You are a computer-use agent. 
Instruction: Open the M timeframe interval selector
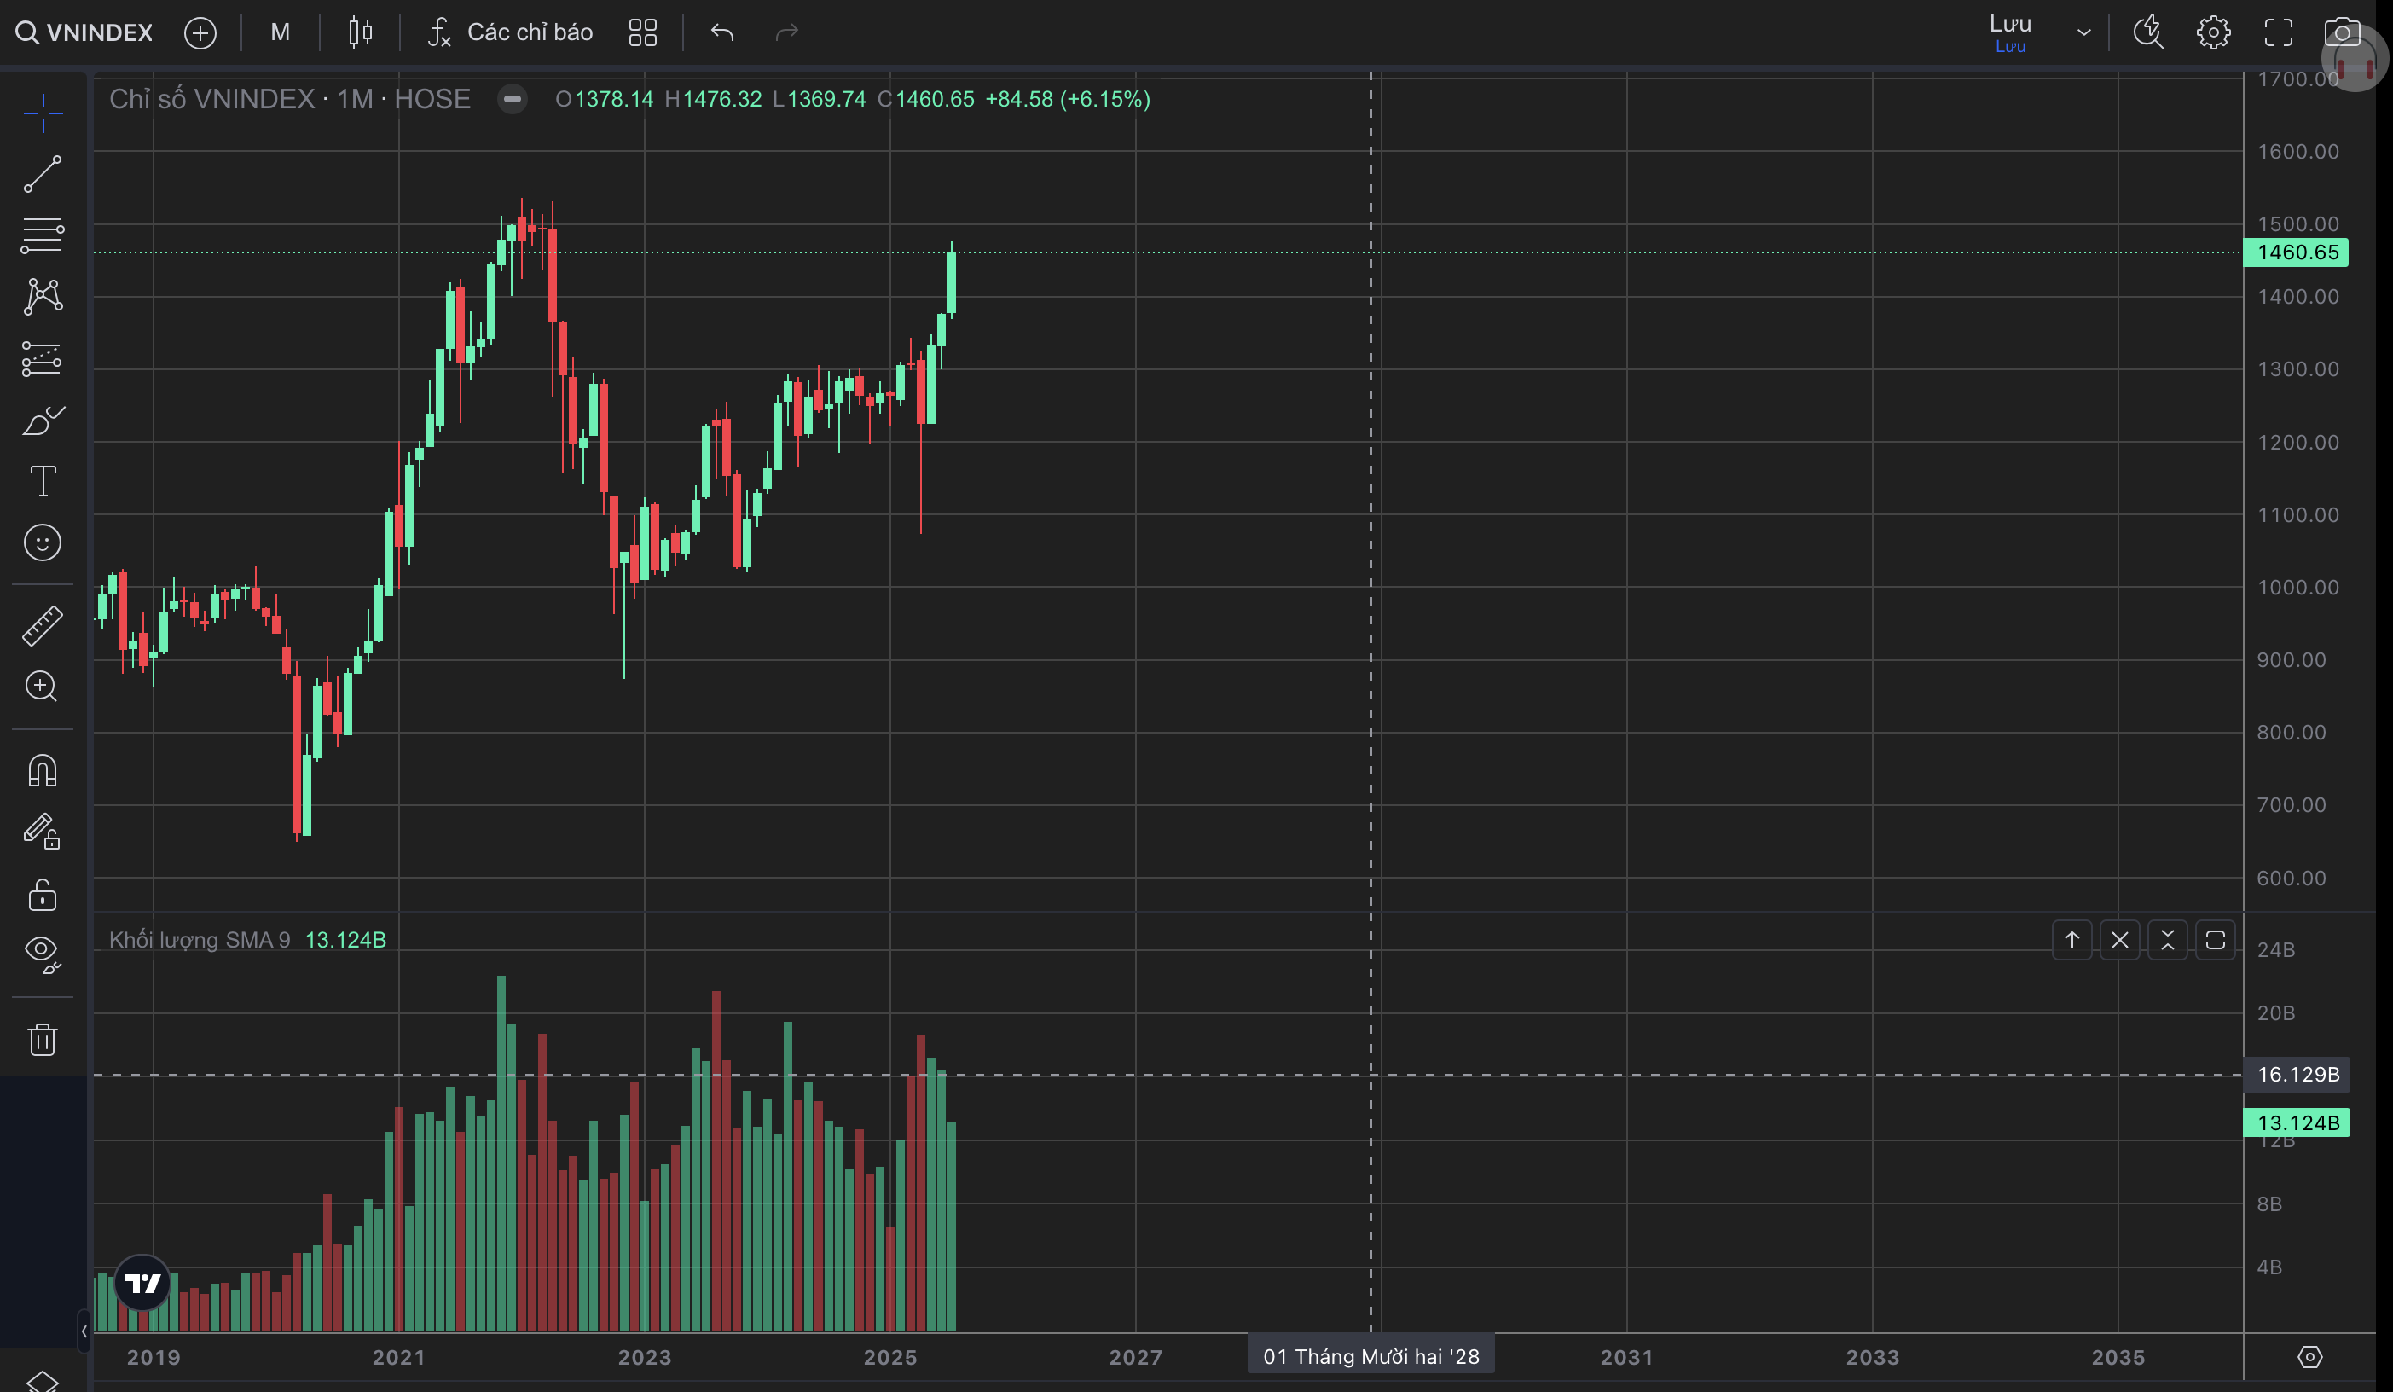(x=279, y=32)
